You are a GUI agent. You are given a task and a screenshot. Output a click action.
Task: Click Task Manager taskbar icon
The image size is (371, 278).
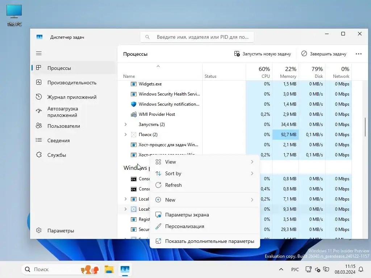(x=125, y=269)
